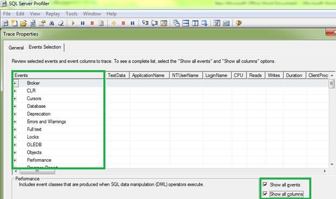This screenshot has width=336, height=199.
Task: Start replay with the yellow arrow icon
Action: tap(114, 23)
